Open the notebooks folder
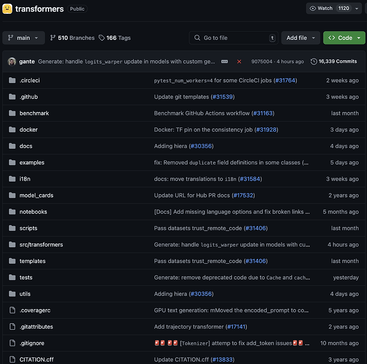Image resolution: width=367 pixels, height=364 pixels. pyautogui.click(x=33, y=212)
